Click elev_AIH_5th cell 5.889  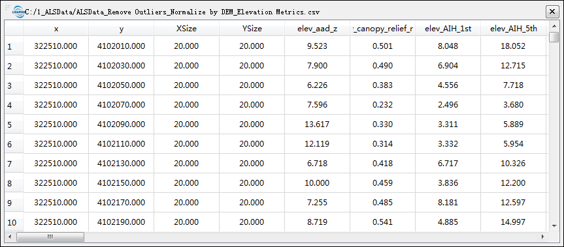pyautogui.click(x=514, y=124)
